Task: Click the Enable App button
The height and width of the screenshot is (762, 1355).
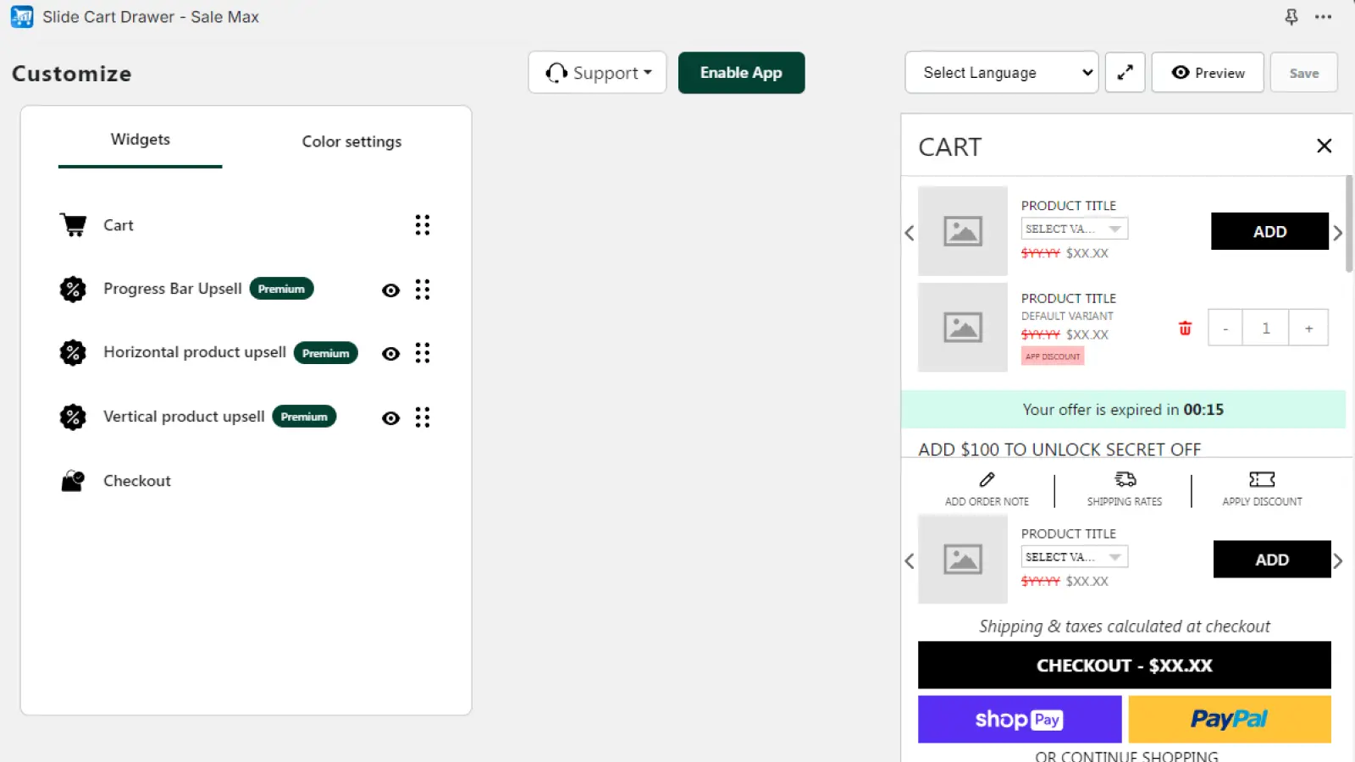Action: (x=741, y=73)
